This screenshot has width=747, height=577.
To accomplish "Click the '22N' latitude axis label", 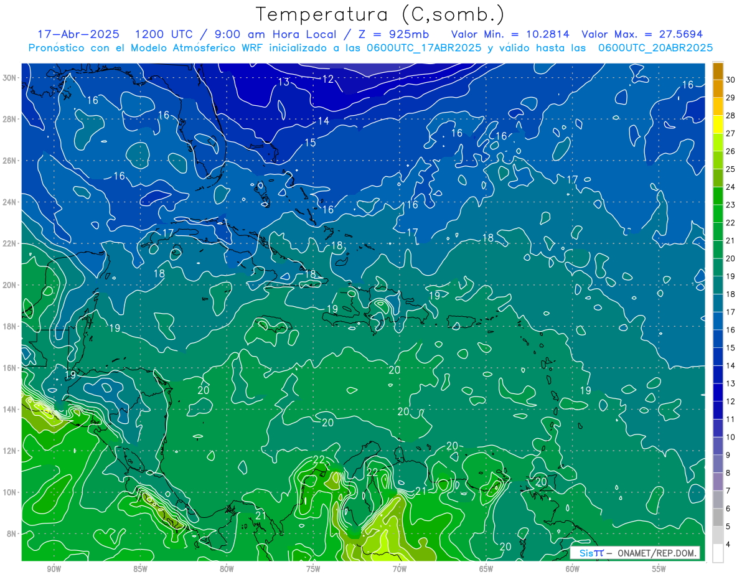I will [9, 243].
